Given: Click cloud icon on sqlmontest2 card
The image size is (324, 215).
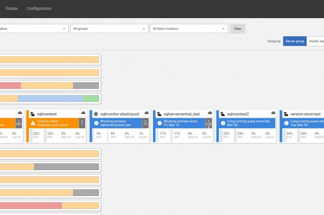Looking at the screenshot, I should pos(273,113).
